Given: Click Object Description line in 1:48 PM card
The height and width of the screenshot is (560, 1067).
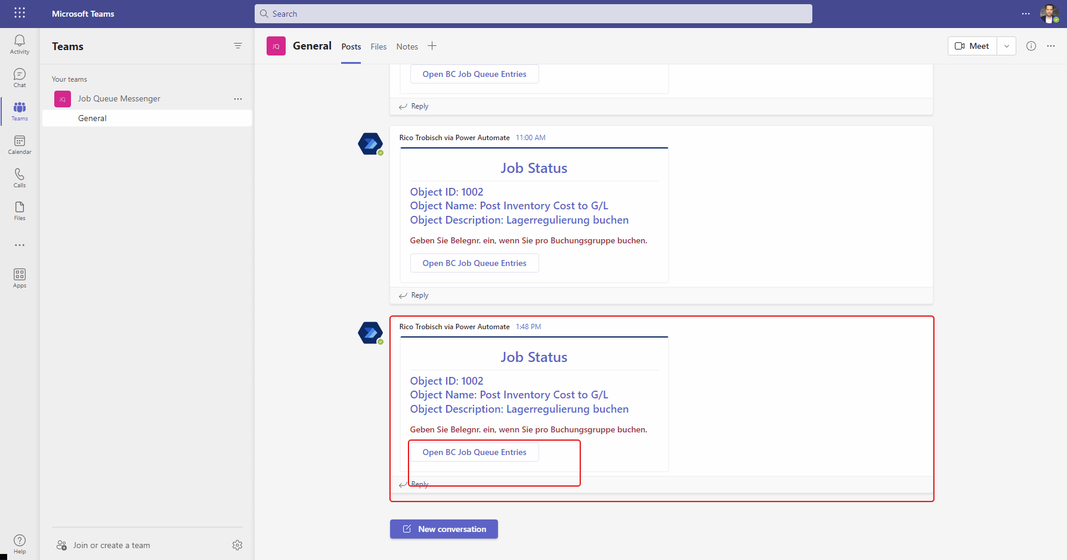Looking at the screenshot, I should point(519,409).
